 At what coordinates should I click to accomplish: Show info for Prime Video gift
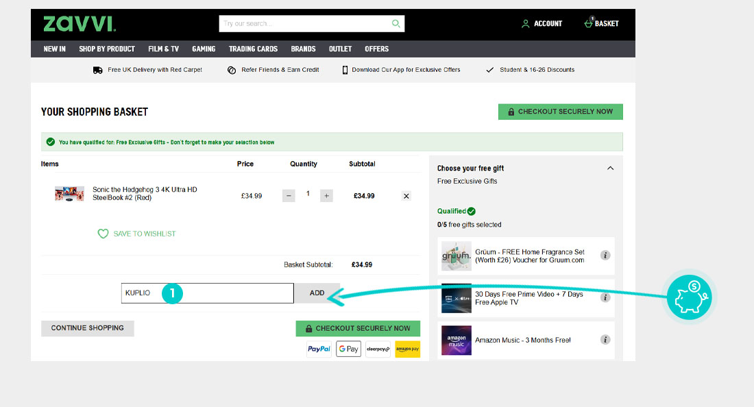(605, 298)
